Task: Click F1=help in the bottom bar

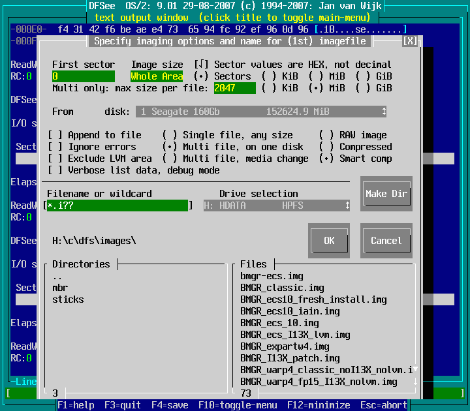Action: tap(76, 405)
